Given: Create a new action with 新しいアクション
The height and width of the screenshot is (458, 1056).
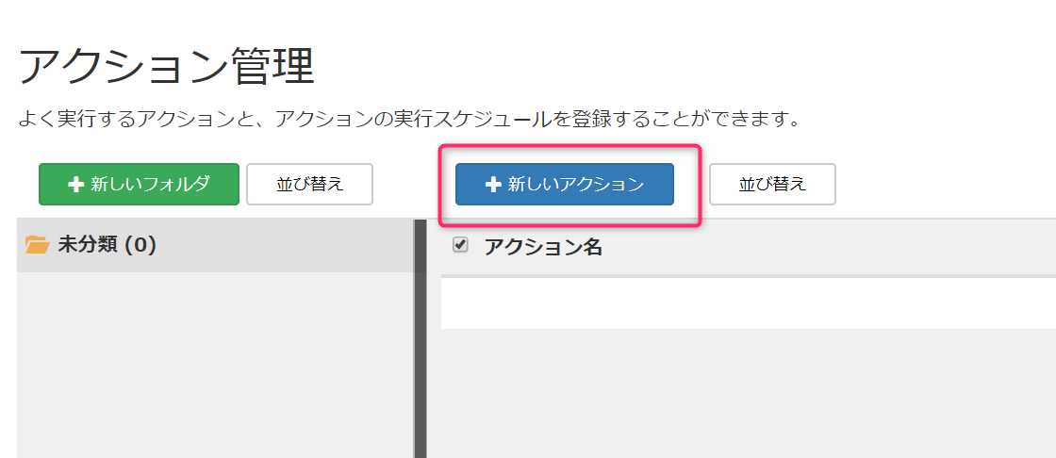Looking at the screenshot, I should (565, 184).
